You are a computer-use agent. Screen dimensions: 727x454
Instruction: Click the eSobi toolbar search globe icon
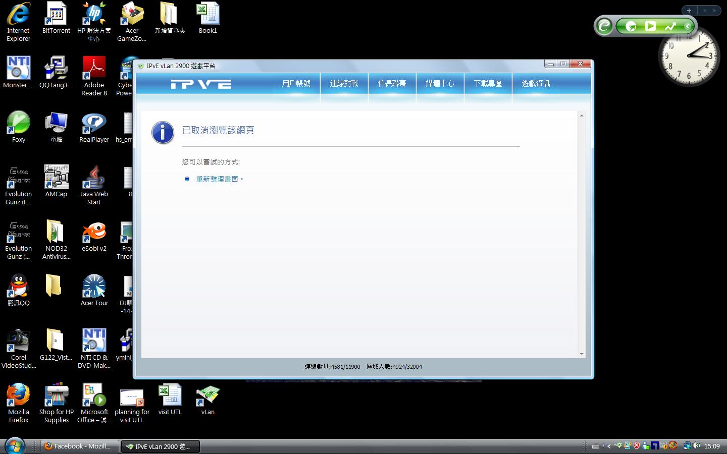tap(631, 26)
